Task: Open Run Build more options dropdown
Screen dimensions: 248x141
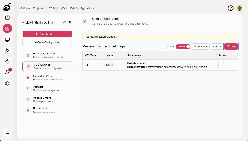Action: [x=69, y=34]
